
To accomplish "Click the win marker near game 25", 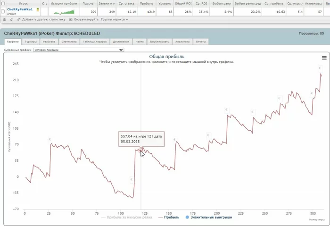I will point(50,139).
